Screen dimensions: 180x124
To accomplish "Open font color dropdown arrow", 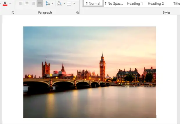I will 10,3.
